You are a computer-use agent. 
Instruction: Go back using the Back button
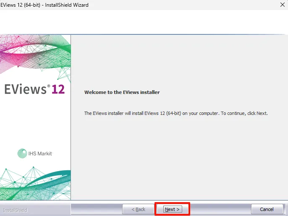click(x=138, y=209)
